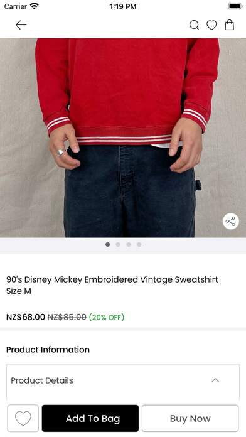
Task: Collapse the Product Details chevron
Action: click(x=215, y=380)
